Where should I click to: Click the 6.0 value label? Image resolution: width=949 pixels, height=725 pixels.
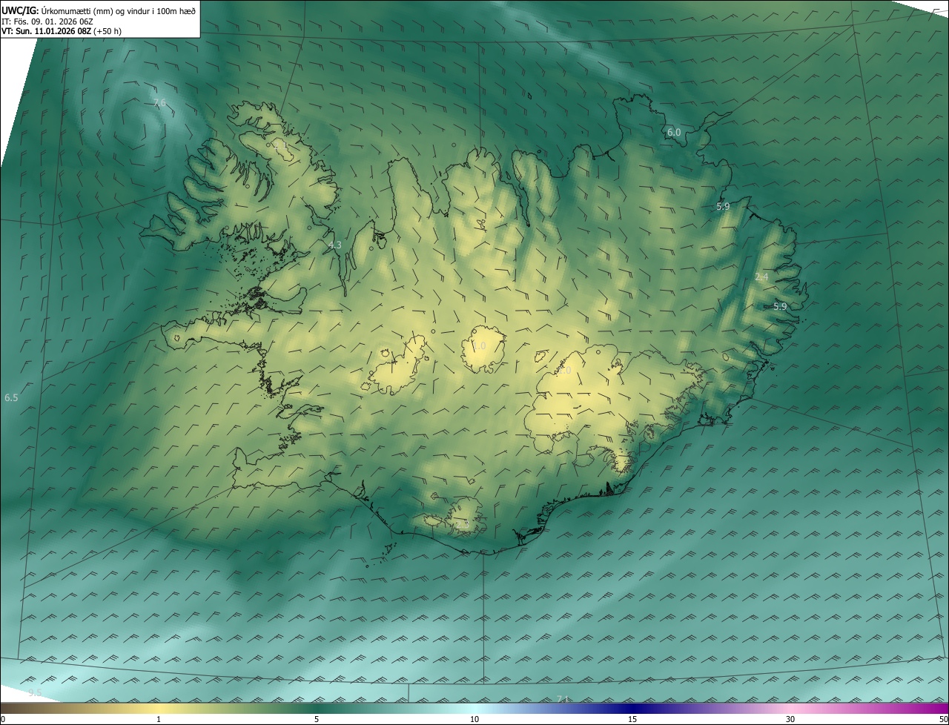coord(674,132)
